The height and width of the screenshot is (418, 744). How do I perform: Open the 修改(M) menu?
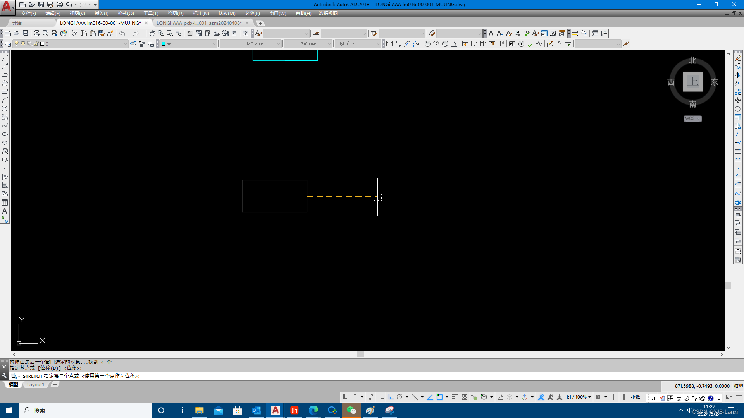(x=227, y=14)
